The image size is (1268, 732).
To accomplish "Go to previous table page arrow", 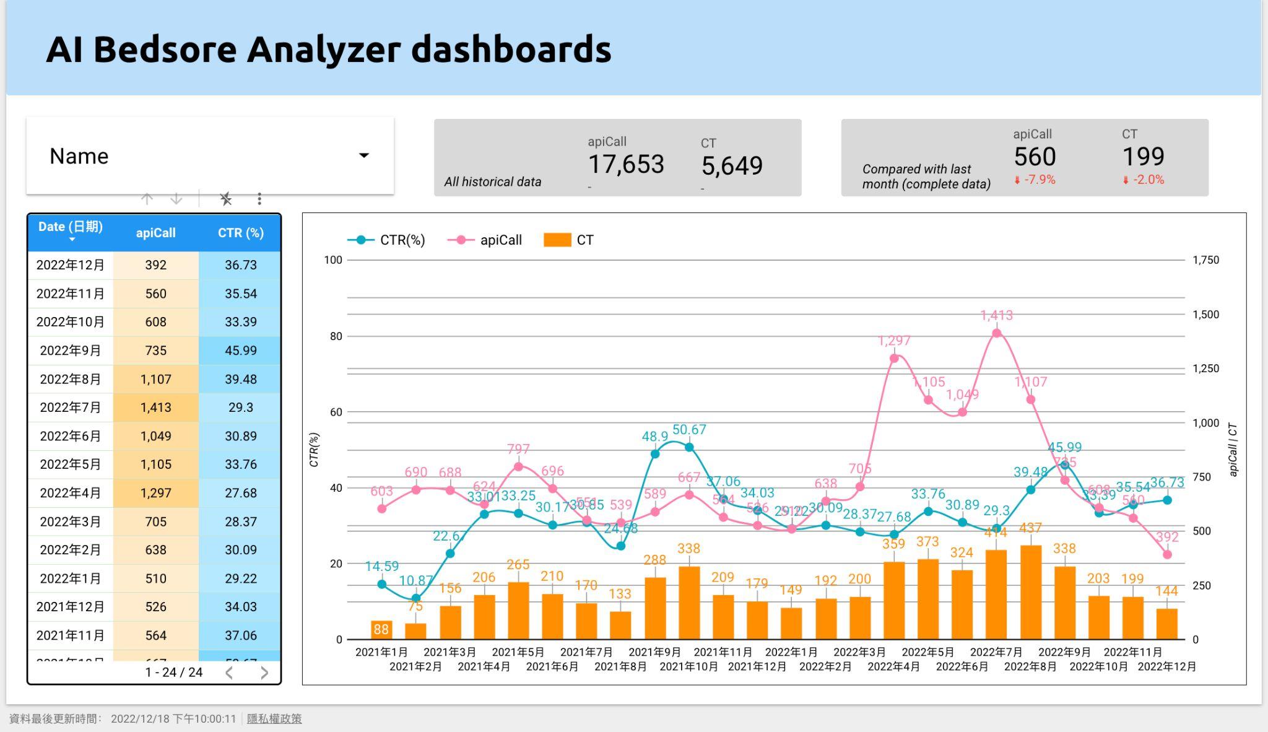I will 229,673.
